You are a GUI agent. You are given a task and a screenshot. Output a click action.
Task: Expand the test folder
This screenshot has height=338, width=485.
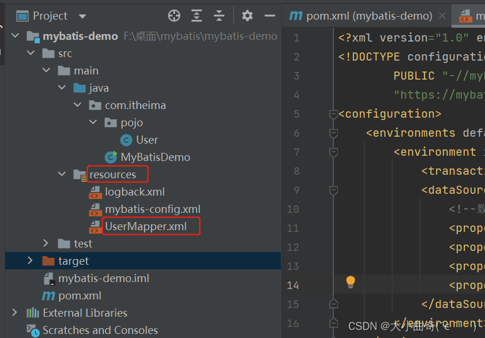(x=46, y=243)
